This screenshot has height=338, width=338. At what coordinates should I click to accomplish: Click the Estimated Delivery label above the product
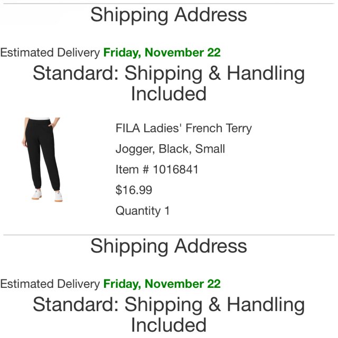pos(50,53)
